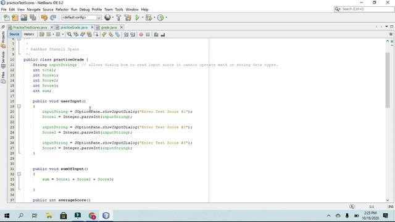Open the File menu

(x=4, y=10)
